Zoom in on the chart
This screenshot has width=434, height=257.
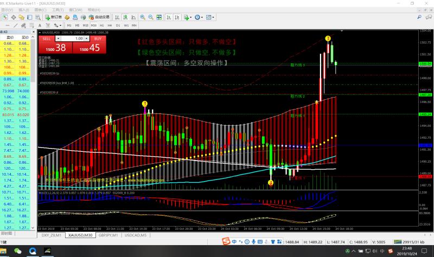[x=142, y=17]
